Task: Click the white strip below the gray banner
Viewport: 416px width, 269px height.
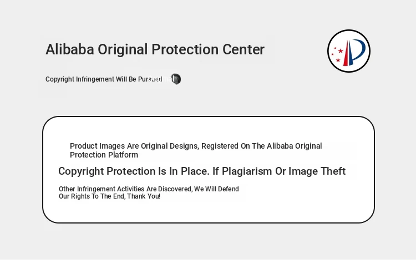Action: (x=208, y=264)
